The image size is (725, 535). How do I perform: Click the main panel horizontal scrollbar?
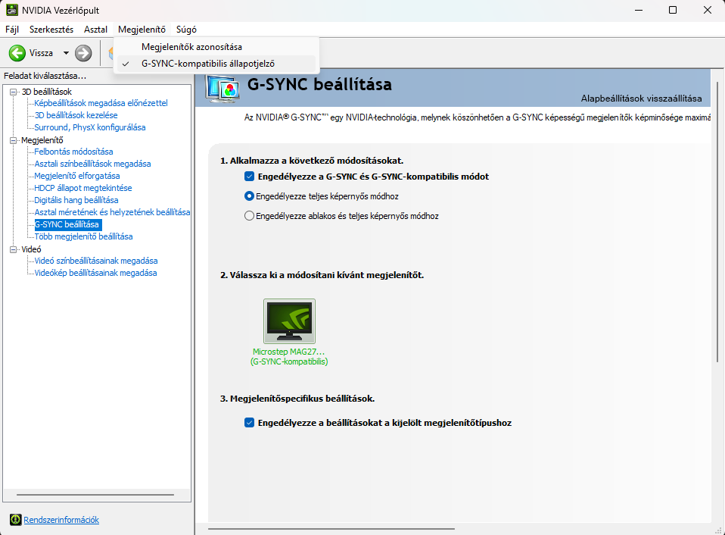click(331, 528)
